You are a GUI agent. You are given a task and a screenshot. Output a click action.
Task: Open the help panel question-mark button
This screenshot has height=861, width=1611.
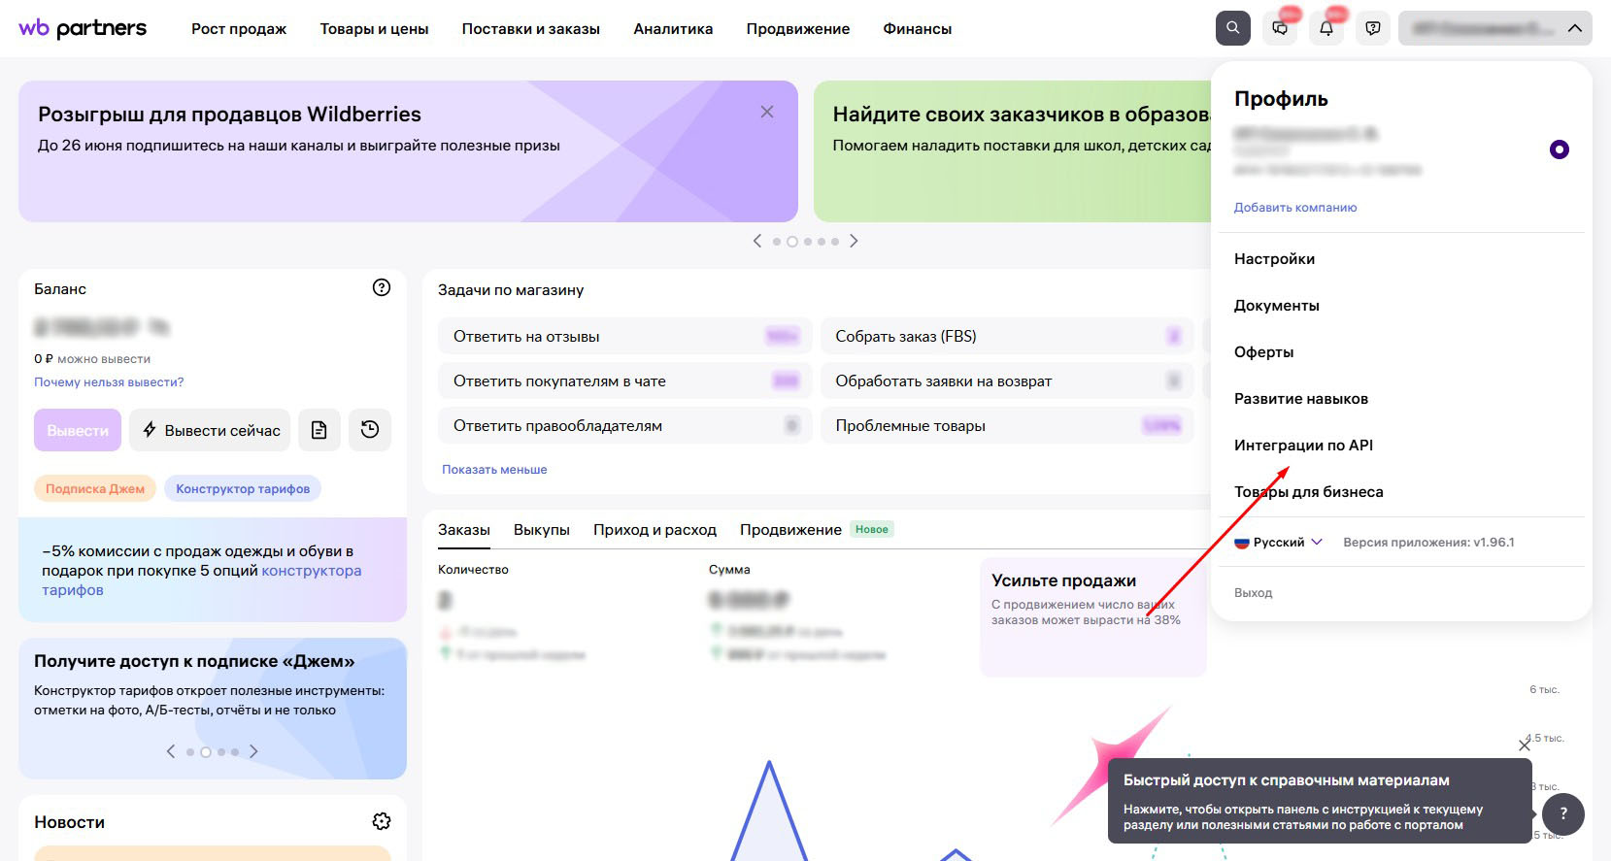(1563, 813)
